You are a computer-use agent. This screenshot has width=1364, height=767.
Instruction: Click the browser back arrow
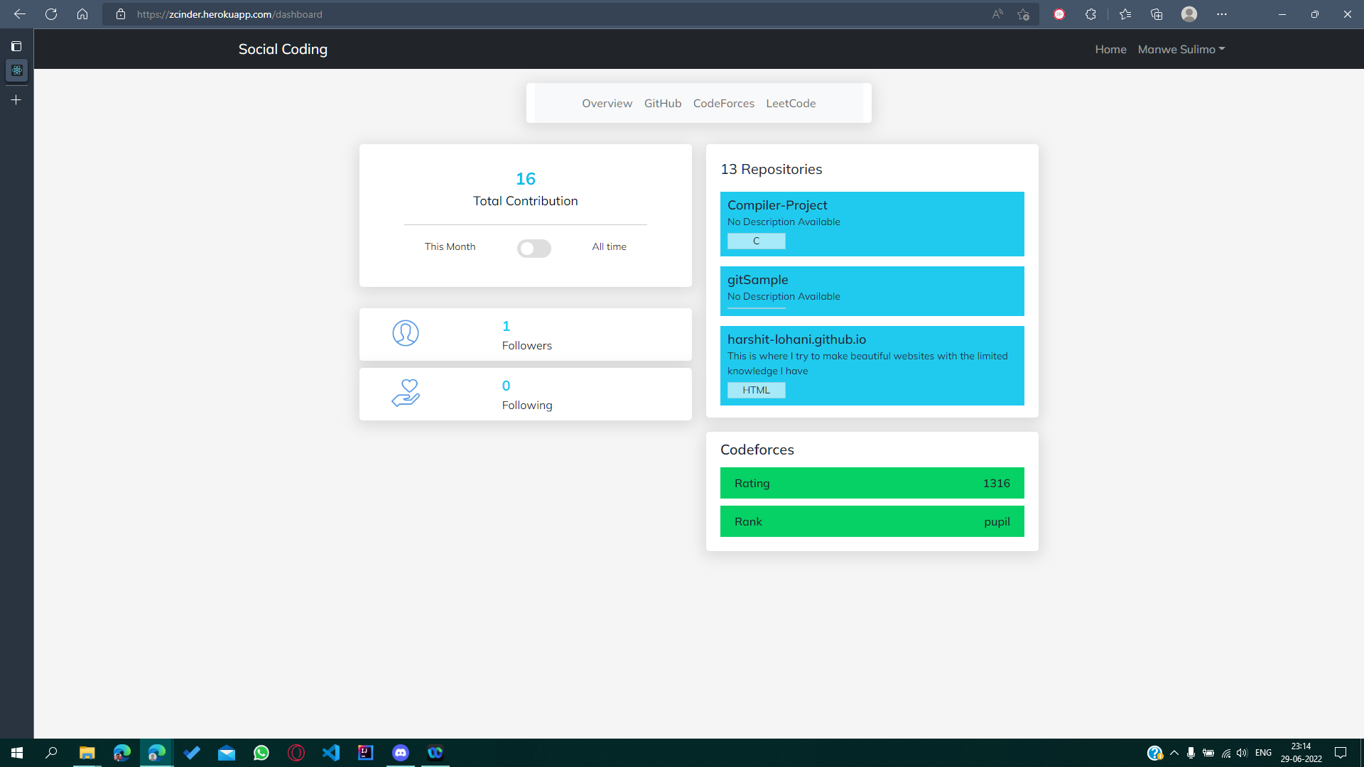pyautogui.click(x=19, y=13)
